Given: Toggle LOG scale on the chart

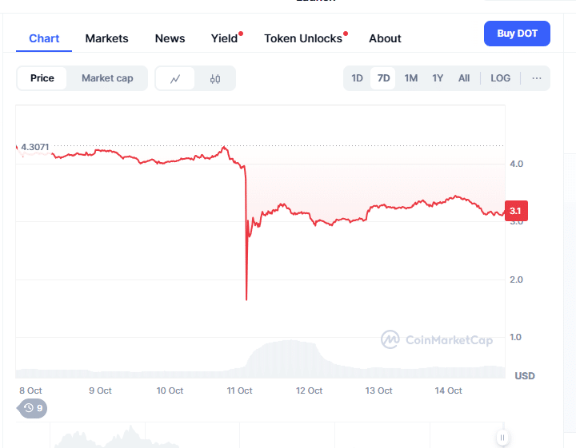Looking at the screenshot, I should click(x=501, y=78).
